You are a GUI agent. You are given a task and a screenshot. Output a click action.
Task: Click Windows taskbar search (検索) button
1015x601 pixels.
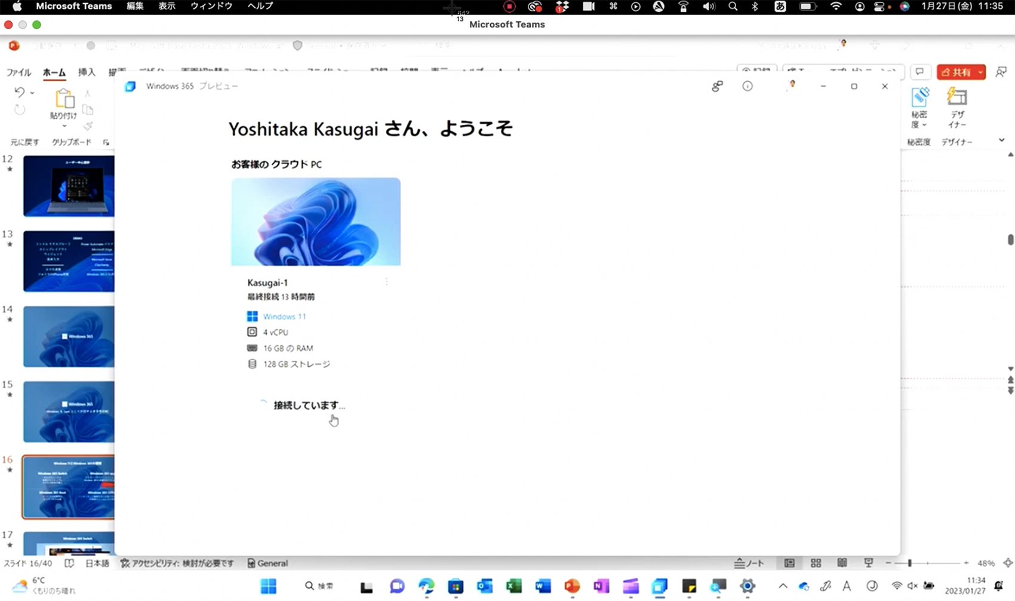[319, 586]
